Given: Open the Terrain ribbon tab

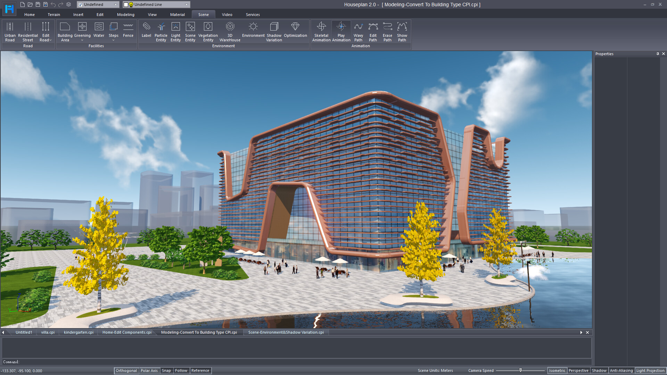Looking at the screenshot, I should point(54,15).
